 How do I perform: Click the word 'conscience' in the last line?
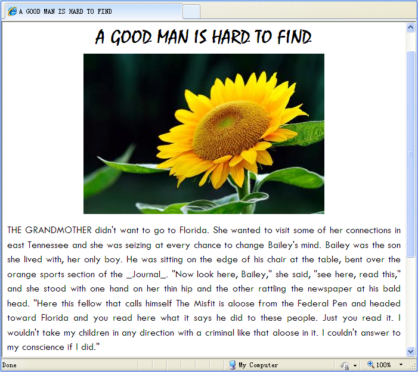tap(43, 348)
